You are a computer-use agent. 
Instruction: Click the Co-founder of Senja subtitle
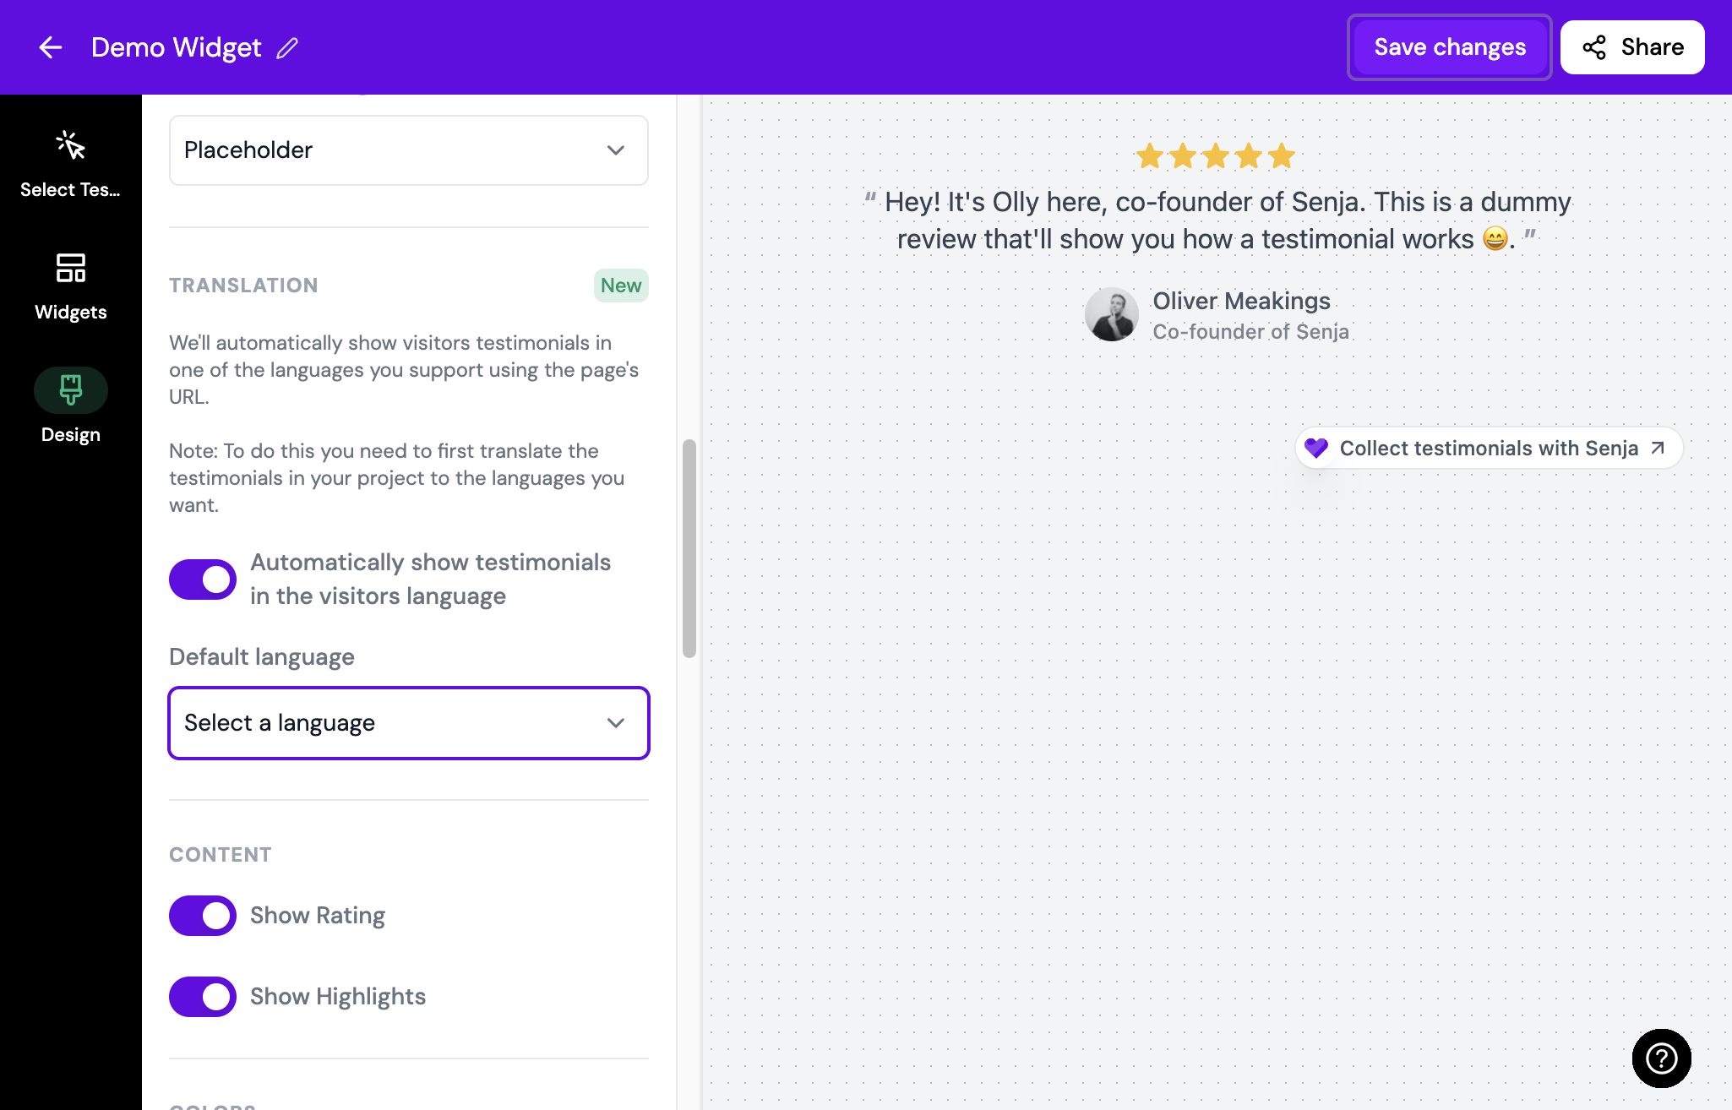pos(1250,332)
